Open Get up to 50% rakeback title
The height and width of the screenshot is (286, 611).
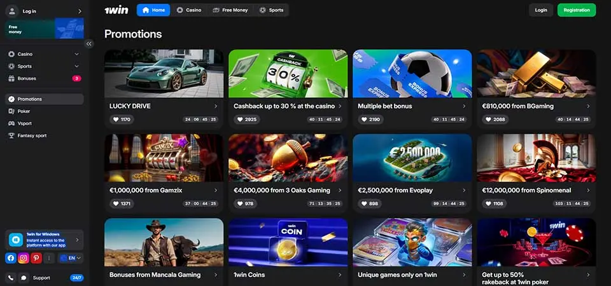pyautogui.click(x=515, y=278)
